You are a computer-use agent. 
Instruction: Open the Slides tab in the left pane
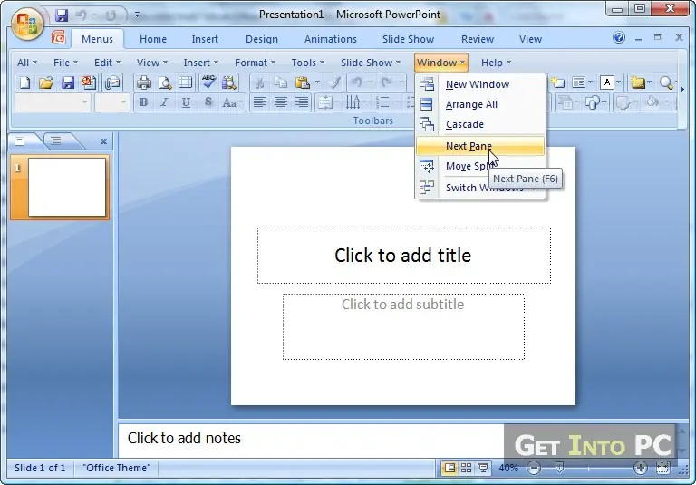21,141
